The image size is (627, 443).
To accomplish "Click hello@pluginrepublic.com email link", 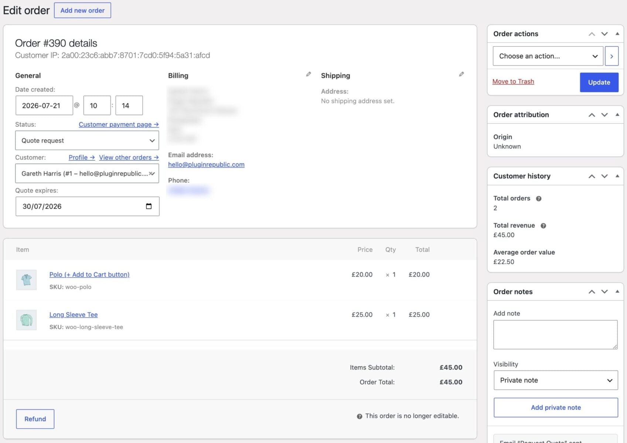I will coord(206,165).
